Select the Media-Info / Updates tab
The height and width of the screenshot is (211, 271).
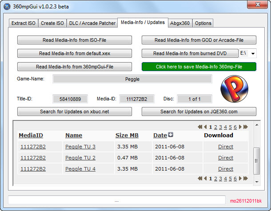[x=143, y=23]
